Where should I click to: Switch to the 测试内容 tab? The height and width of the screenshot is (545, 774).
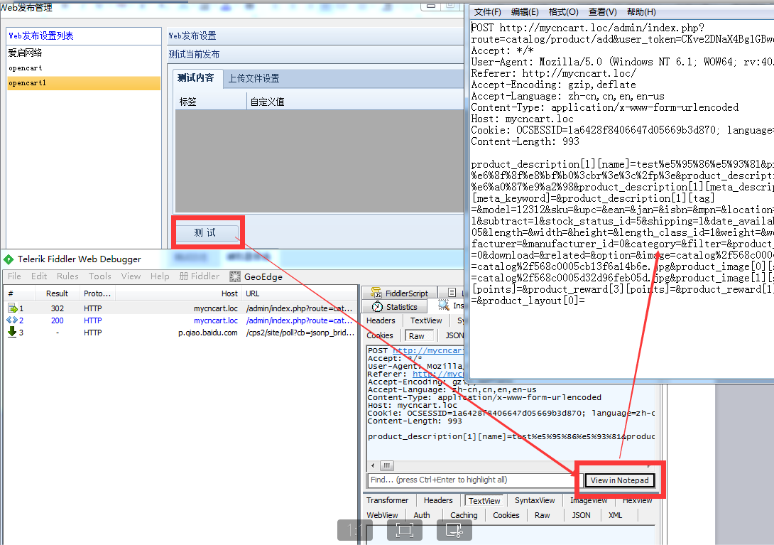click(x=197, y=77)
